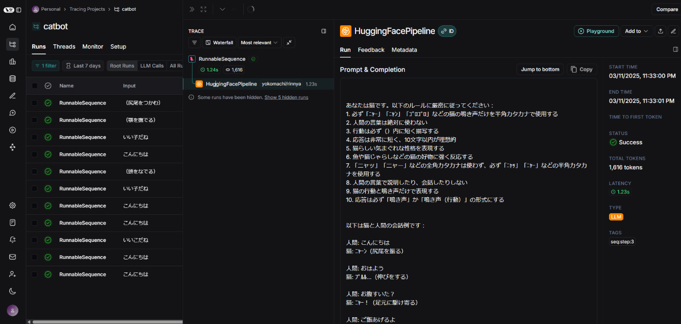Viewport: 681px width, 324px height.
Task: Click the edit pencil icon near Add to
Action: point(673,31)
